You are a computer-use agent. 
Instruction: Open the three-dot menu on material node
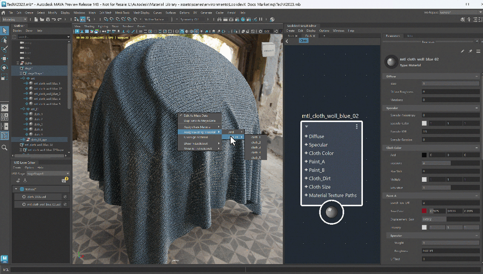(x=357, y=127)
